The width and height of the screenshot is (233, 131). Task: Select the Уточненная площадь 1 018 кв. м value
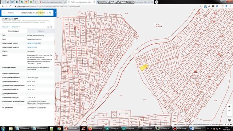[31, 98]
